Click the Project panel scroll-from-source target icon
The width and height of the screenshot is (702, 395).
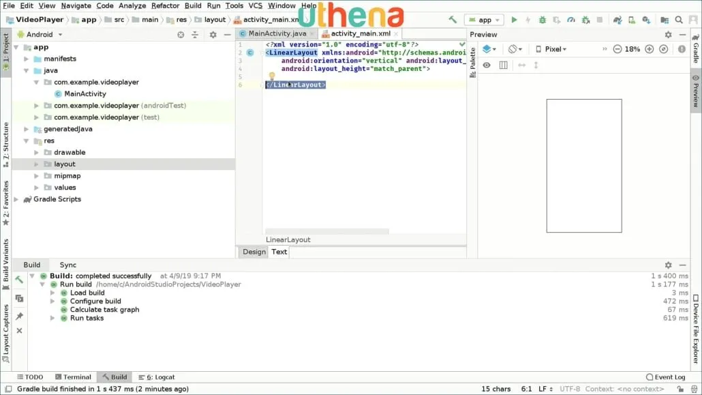(181, 35)
